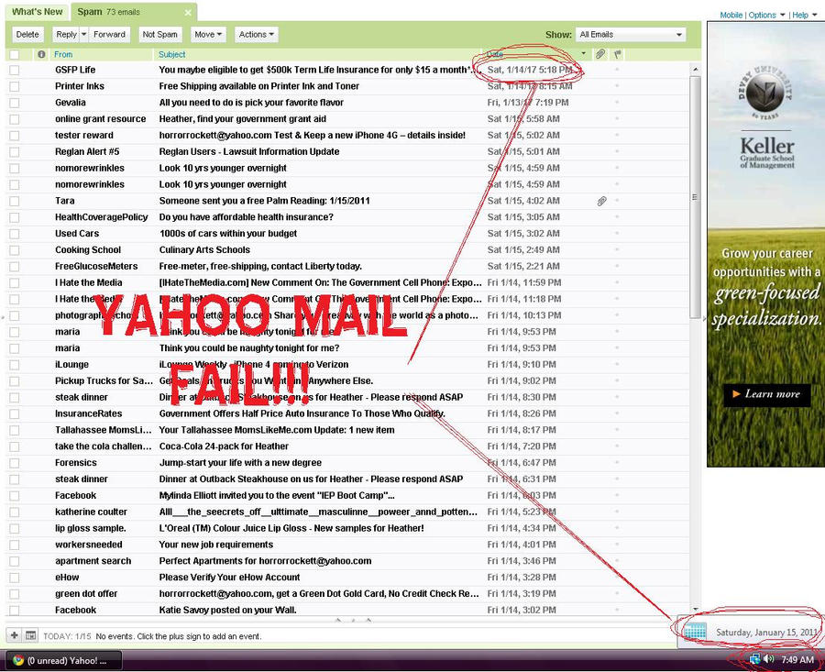The image size is (825, 672).
Task: Open the Gevalia favorite flavor email
Action: pos(251,103)
